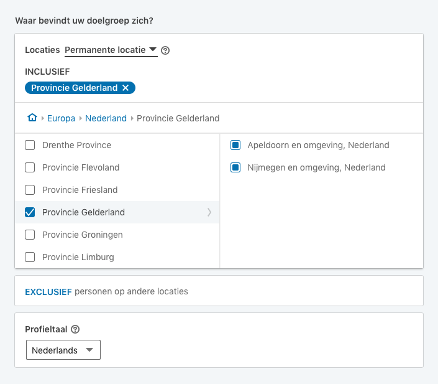Go to Nederland in the breadcrumb
Viewport: 438px width, 384px height.
[x=106, y=118]
